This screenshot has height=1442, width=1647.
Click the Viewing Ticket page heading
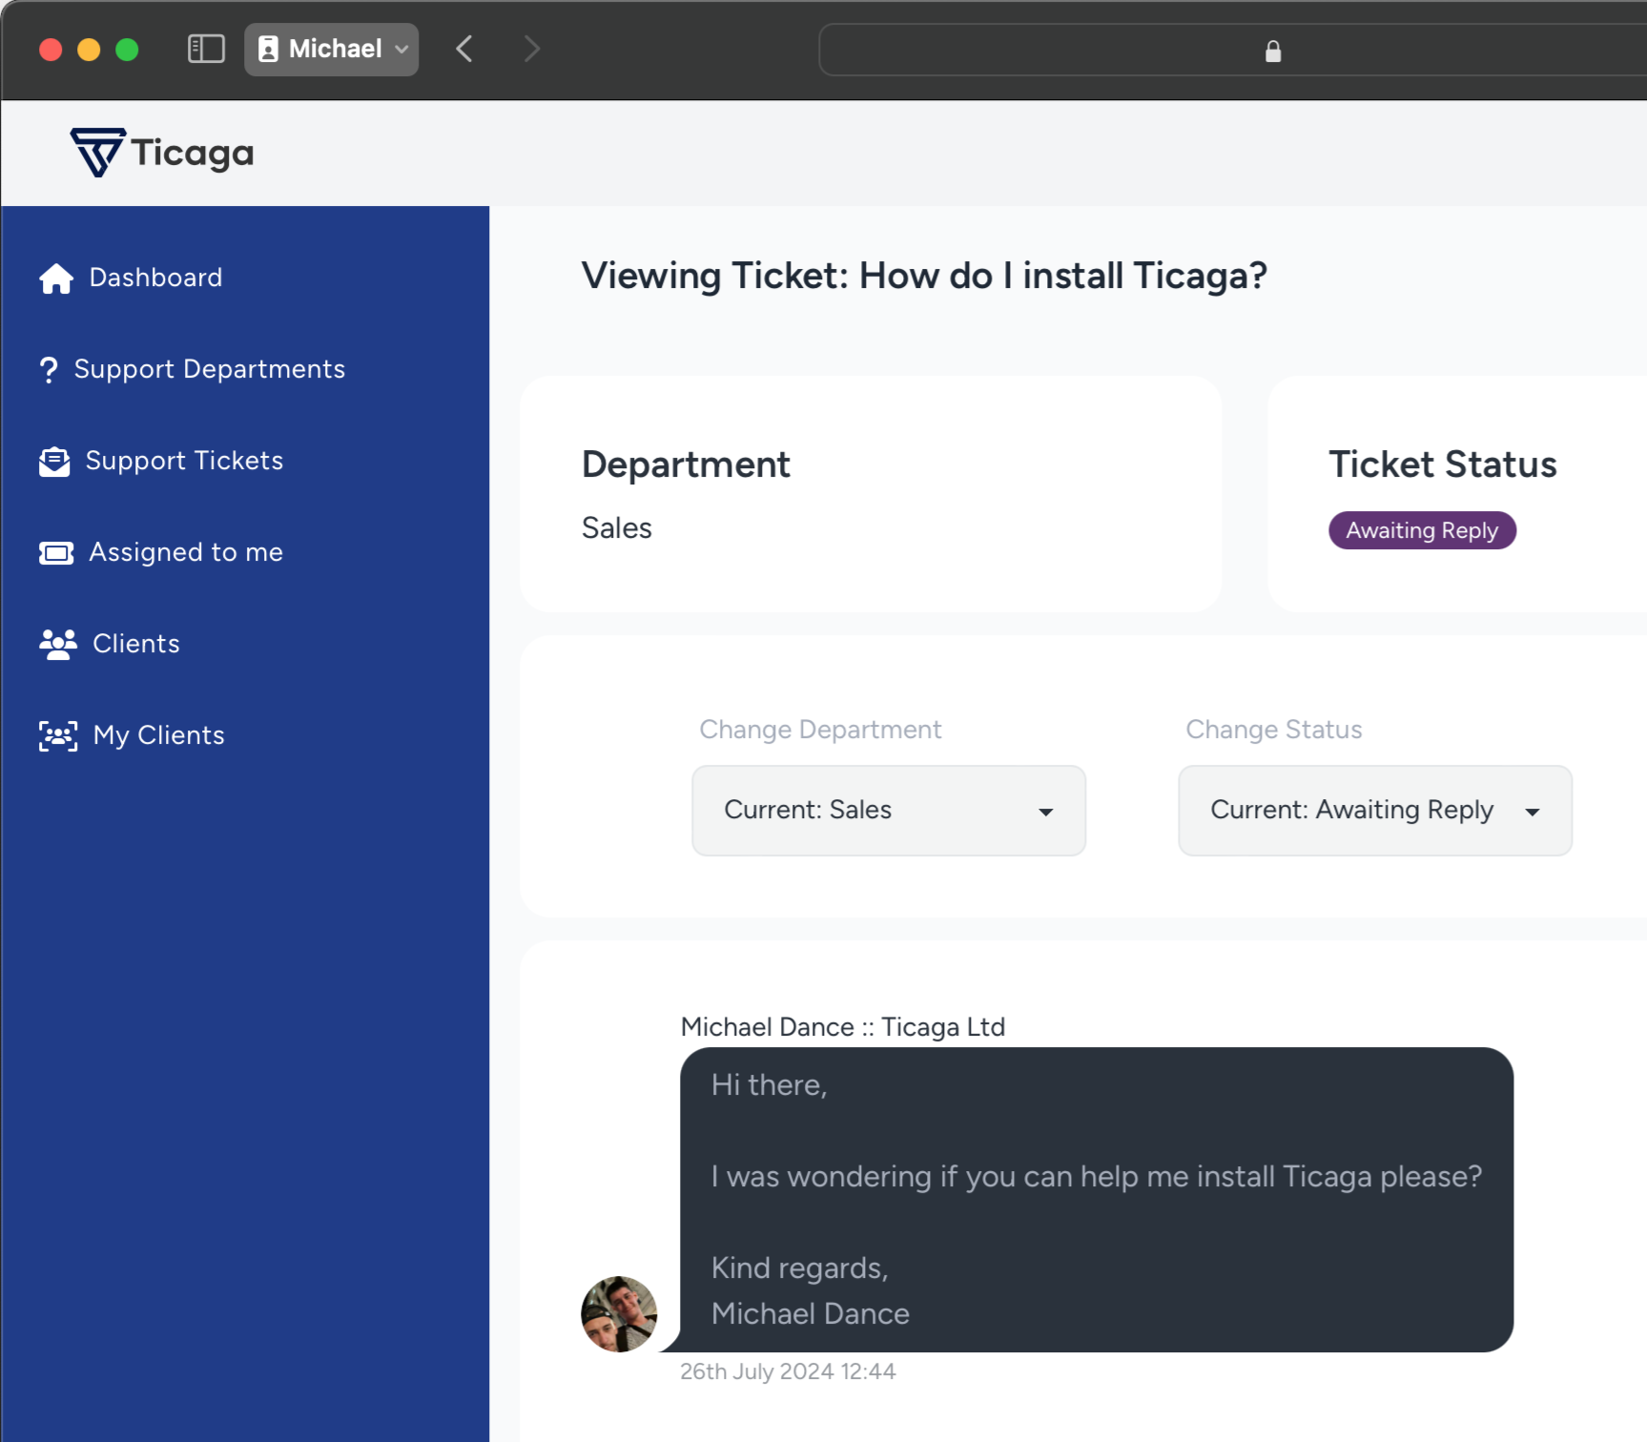coord(924,276)
